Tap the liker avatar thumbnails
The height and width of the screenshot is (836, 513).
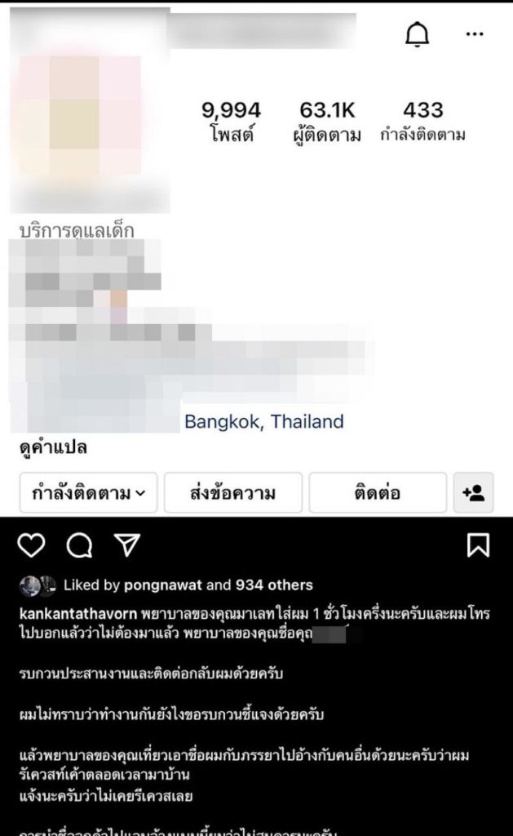38,585
